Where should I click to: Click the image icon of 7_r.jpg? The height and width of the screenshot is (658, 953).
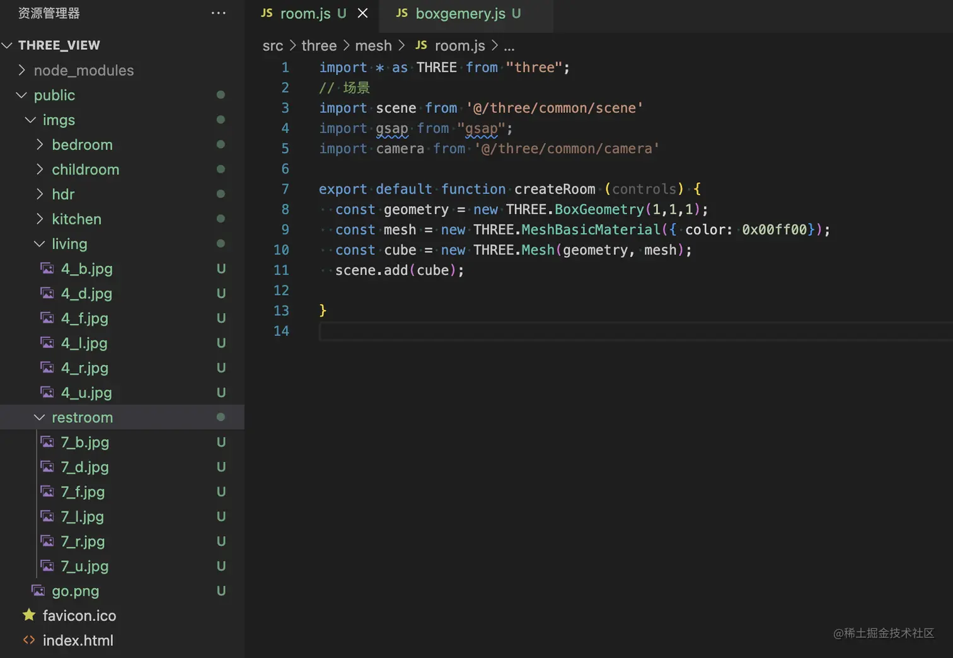point(47,541)
